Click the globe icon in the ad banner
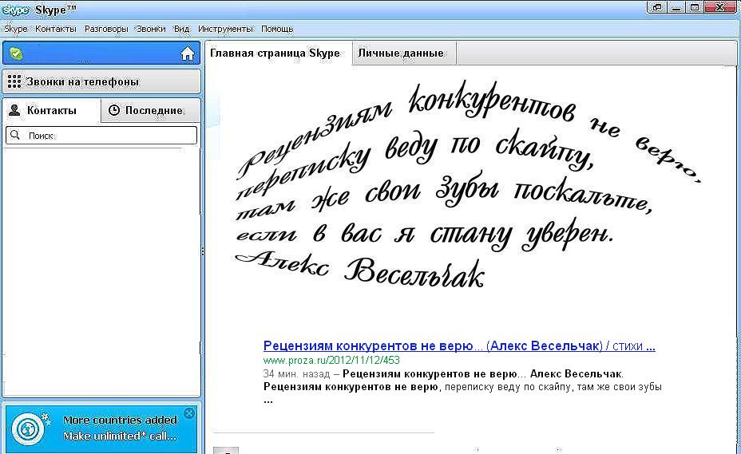 pos(30,428)
